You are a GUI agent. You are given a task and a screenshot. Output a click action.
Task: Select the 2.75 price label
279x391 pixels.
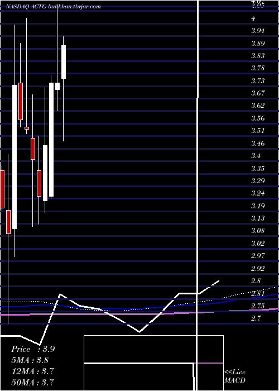(x=258, y=306)
